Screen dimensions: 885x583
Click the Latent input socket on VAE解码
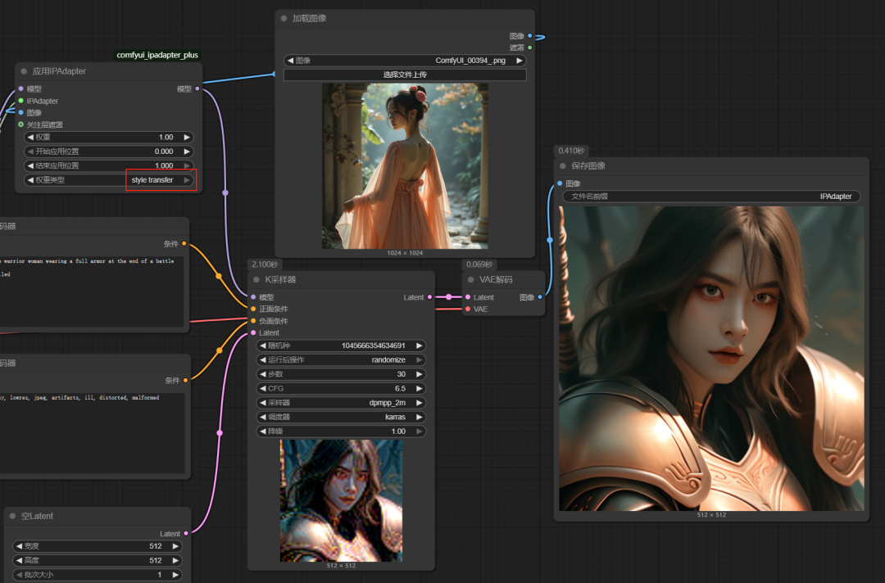pos(468,297)
